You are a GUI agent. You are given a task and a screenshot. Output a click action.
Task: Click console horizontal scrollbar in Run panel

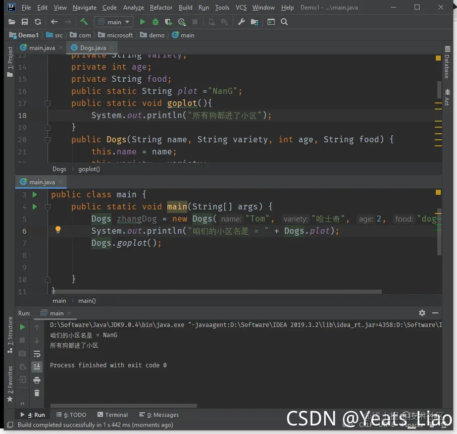[124, 406]
